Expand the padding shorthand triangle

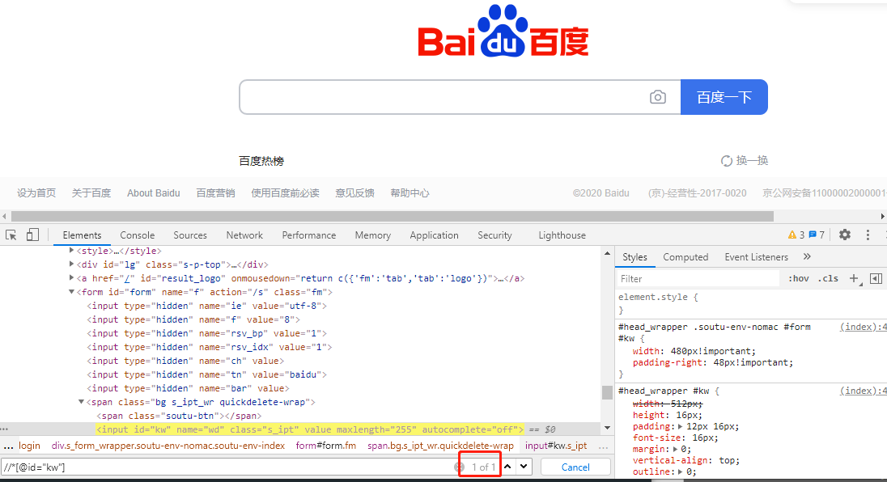coord(681,427)
